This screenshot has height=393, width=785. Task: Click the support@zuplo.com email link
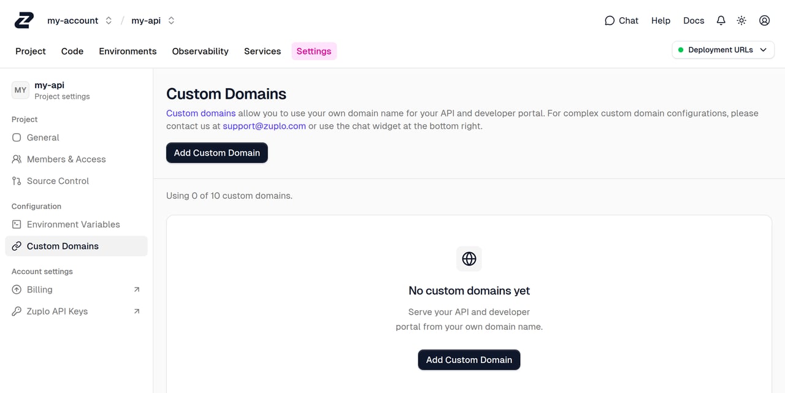pyautogui.click(x=264, y=126)
